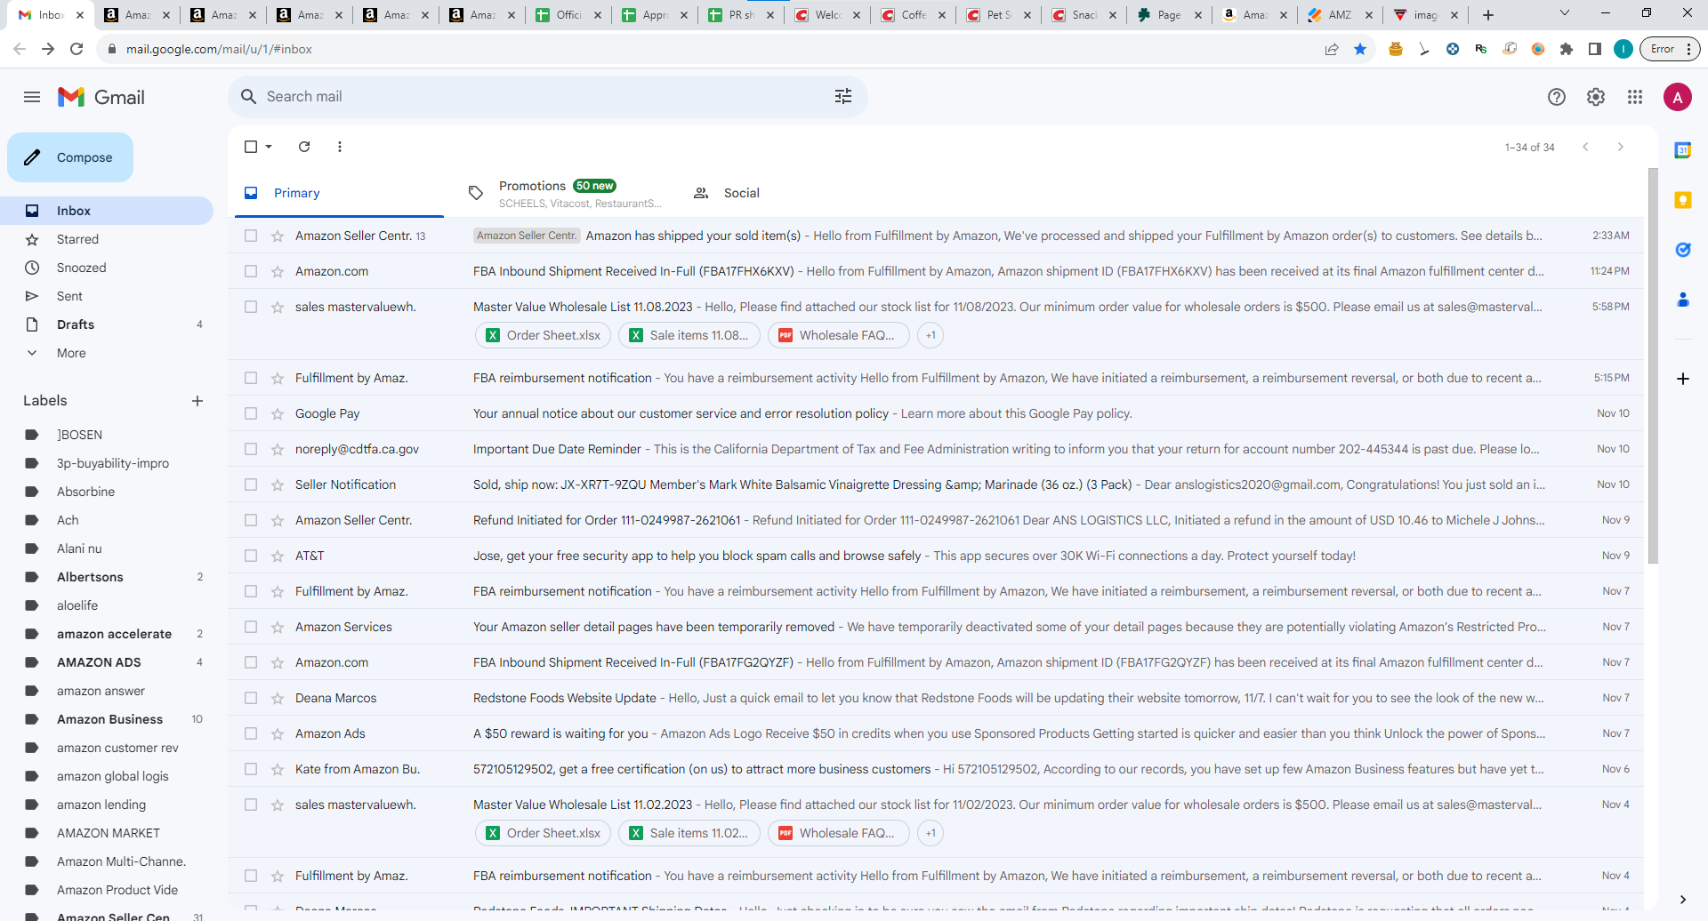1708x921 pixels.
Task: Select the Seller Notification email checkbox
Action: point(251,485)
